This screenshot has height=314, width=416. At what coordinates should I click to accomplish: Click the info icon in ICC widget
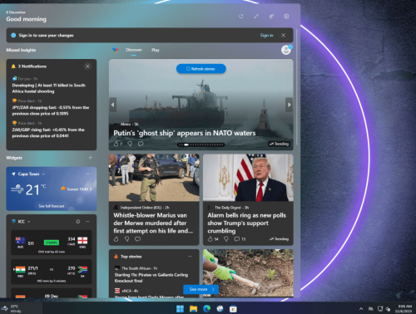[78, 222]
